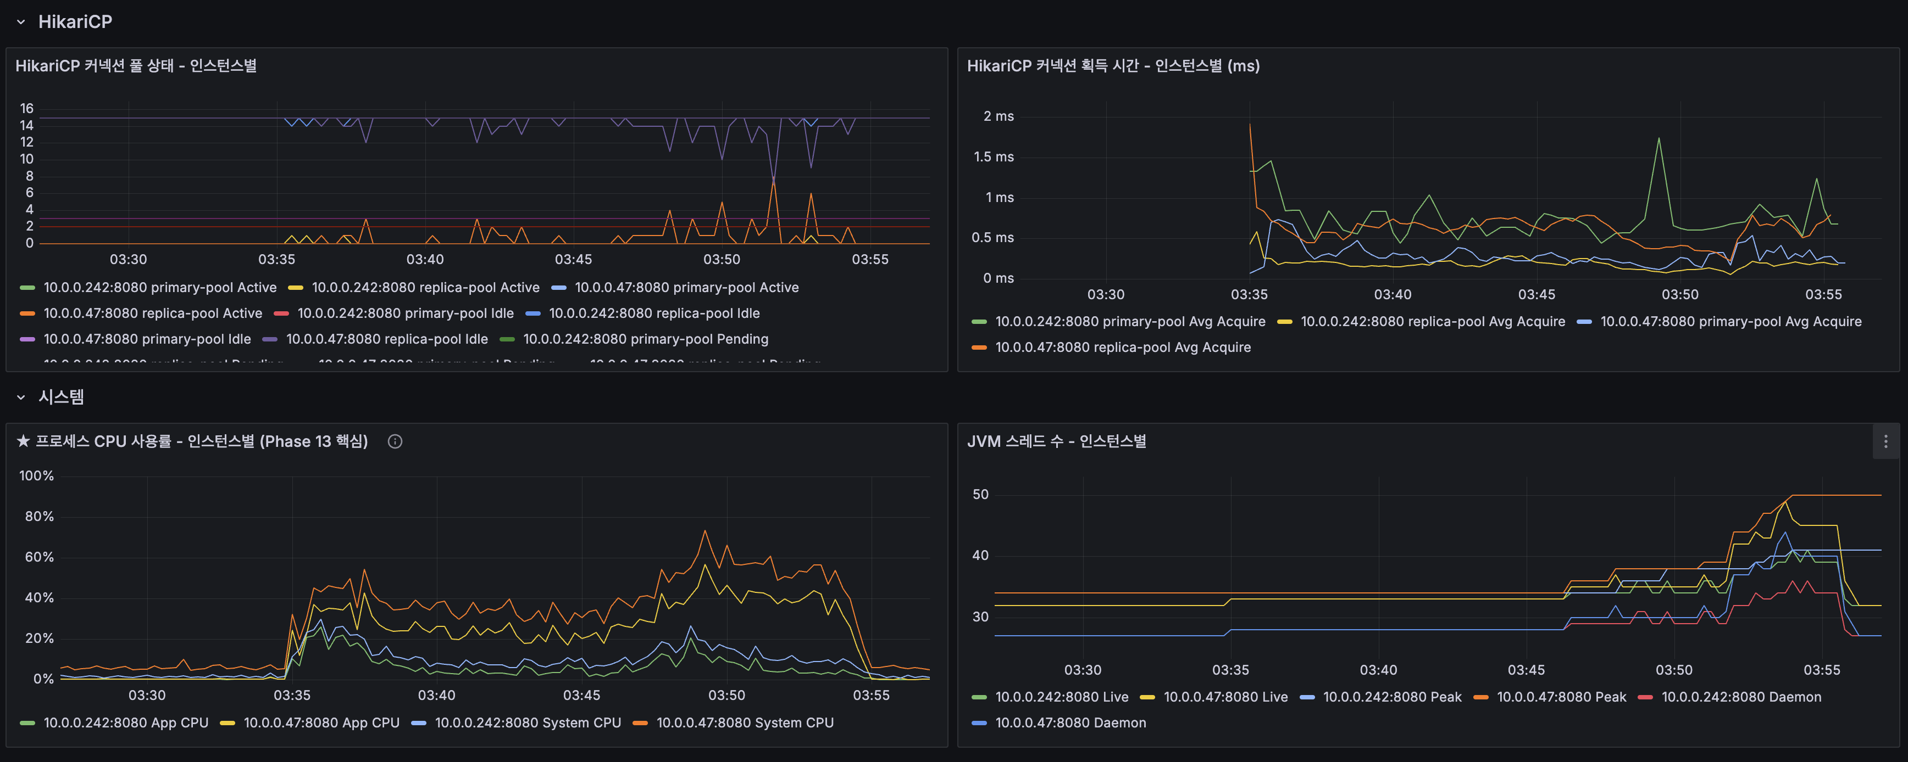Toggle the 10.0.0.242:8080 System CPU legend entry
This screenshot has width=1908, height=762.
pyautogui.click(x=528, y=723)
